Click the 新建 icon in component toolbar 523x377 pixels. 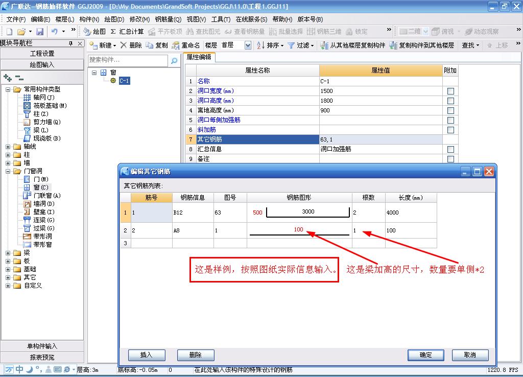tap(93, 45)
